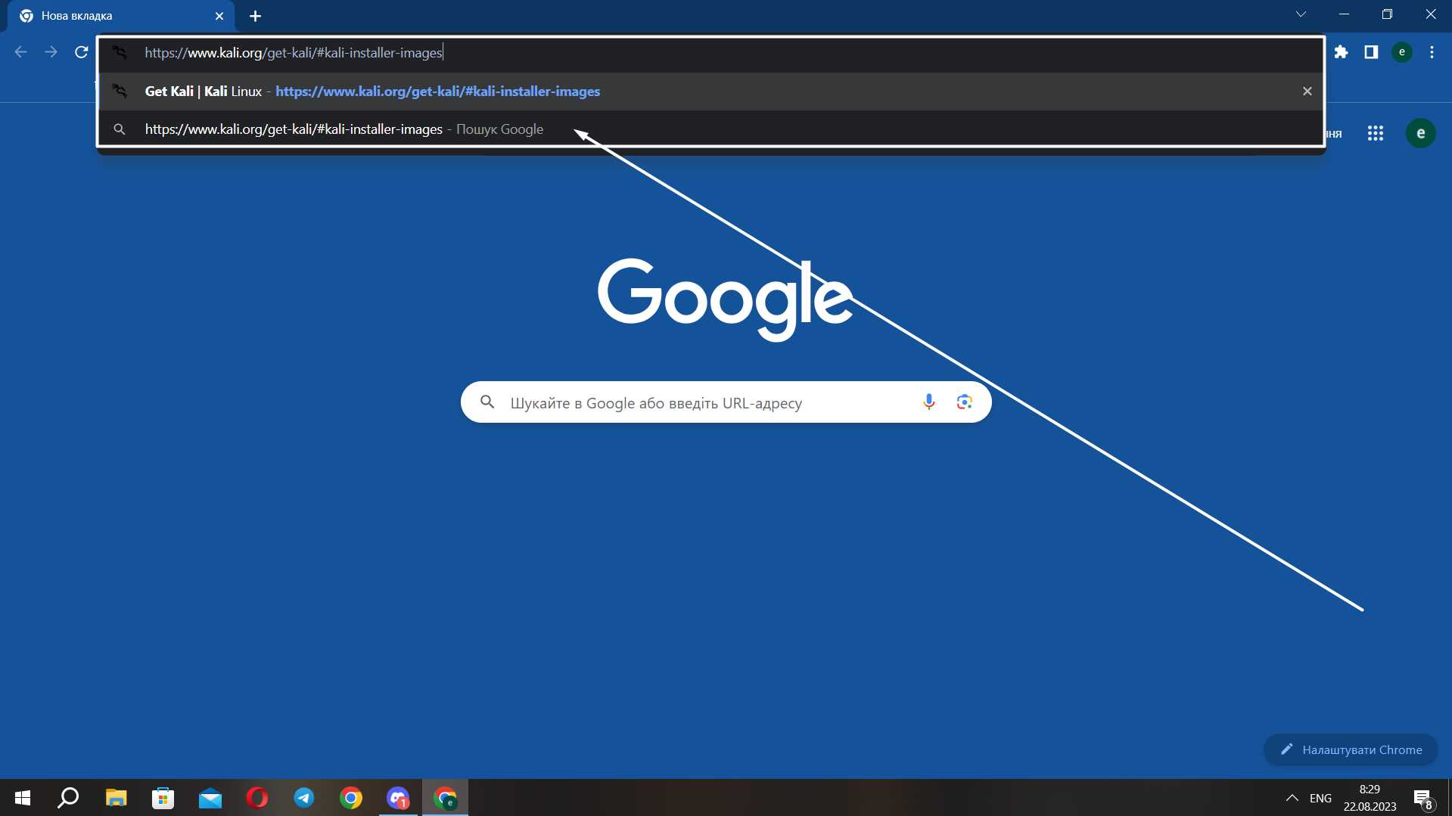Open Windows taskbar search
Viewport: 1452px width, 816px height.
69,798
